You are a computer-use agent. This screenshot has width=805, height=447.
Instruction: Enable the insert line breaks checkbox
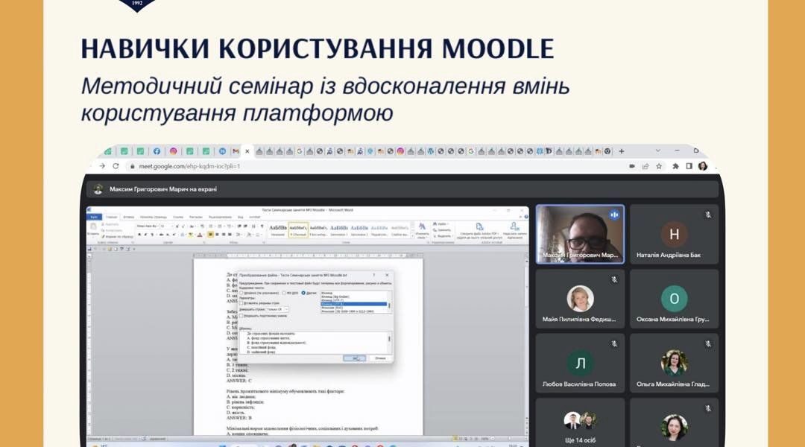pyautogui.click(x=241, y=303)
